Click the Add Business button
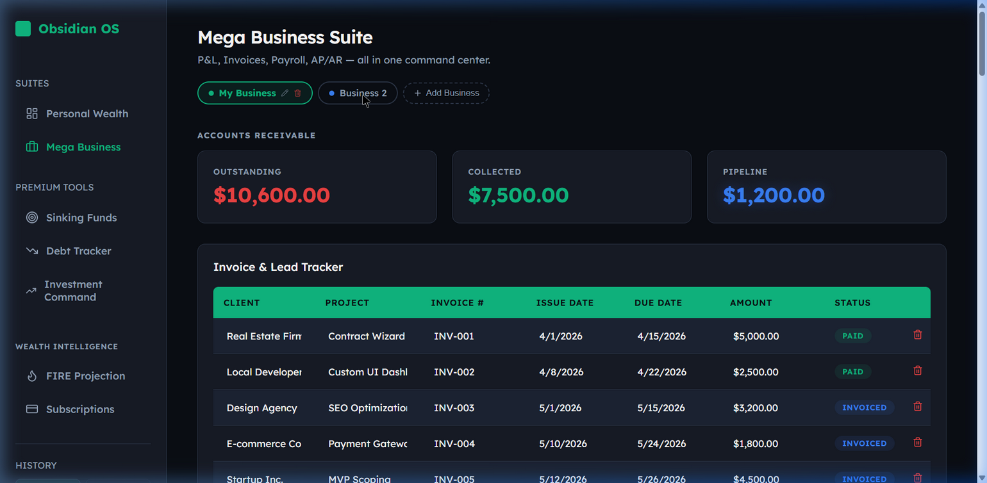The height and width of the screenshot is (483, 987). tap(446, 93)
